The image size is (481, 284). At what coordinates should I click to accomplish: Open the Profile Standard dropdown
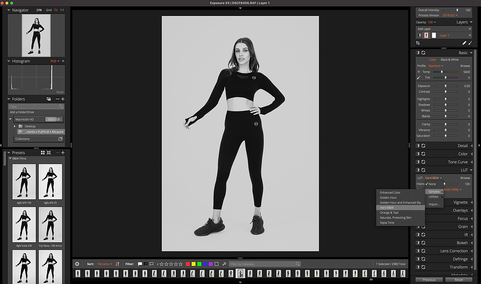coord(436,66)
